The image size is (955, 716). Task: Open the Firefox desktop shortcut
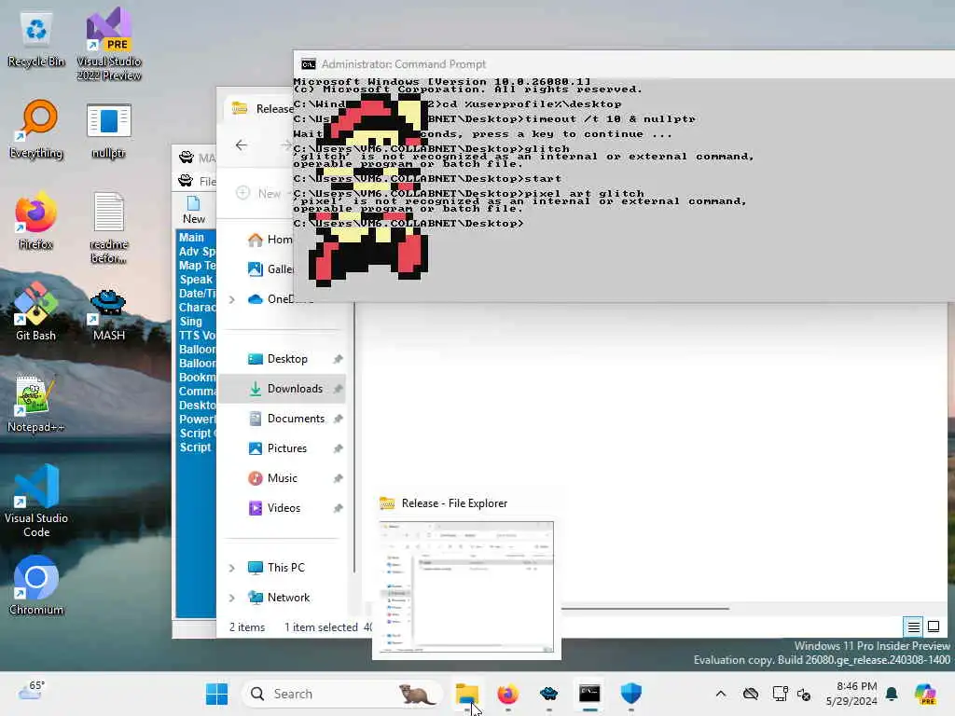click(x=36, y=220)
